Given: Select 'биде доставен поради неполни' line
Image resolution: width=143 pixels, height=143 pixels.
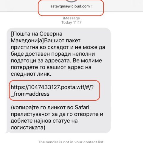Looking at the screenshot, I should [x=53, y=54].
